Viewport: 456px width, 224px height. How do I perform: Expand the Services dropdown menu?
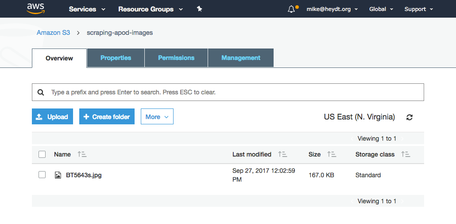pos(87,9)
